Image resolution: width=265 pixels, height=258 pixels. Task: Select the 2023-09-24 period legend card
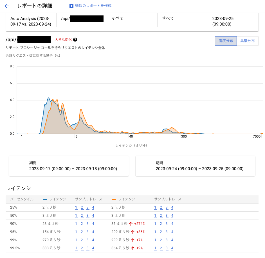click(x=195, y=166)
